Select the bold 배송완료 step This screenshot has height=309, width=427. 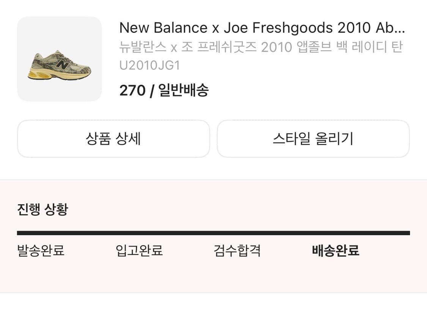pos(336,251)
